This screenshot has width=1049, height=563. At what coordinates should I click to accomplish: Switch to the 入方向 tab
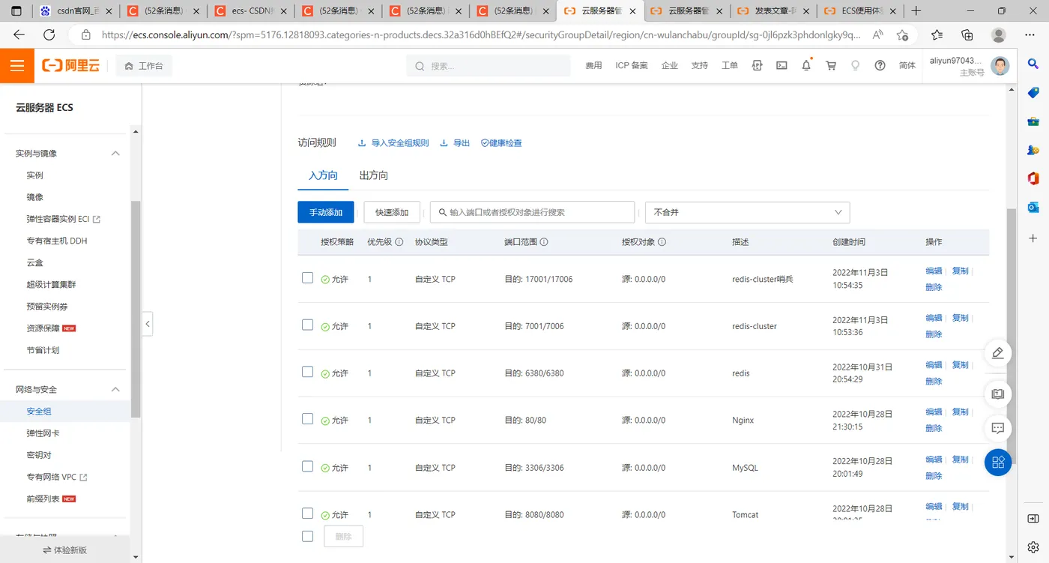tap(323, 175)
